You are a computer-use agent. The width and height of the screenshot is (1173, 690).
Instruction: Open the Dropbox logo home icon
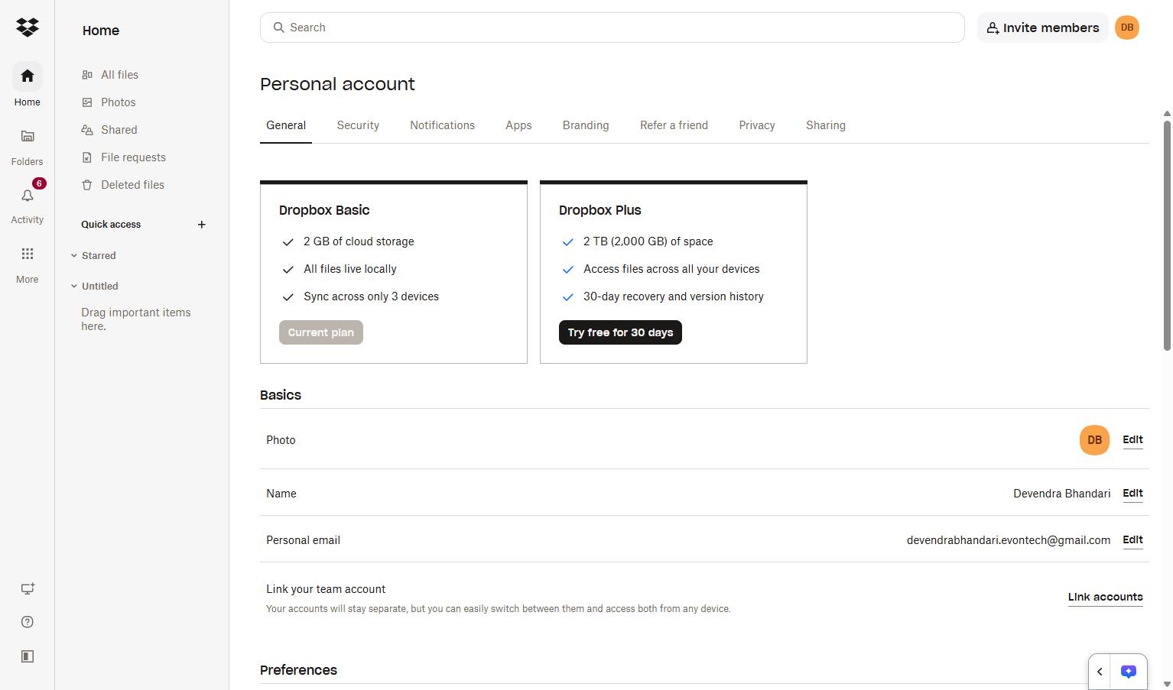28,28
